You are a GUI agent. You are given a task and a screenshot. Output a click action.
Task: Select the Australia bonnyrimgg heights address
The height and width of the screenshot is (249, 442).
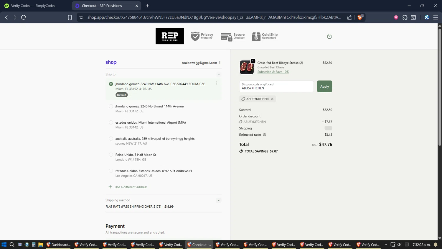111,139
